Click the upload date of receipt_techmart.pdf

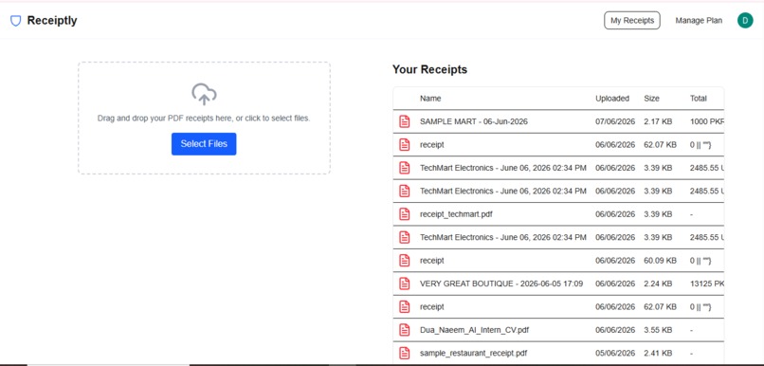coord(615,214)
